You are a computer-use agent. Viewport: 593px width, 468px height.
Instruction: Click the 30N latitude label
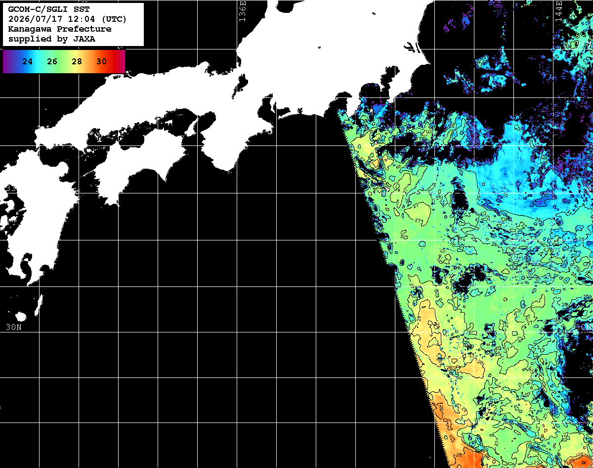(x=14, y=327)
